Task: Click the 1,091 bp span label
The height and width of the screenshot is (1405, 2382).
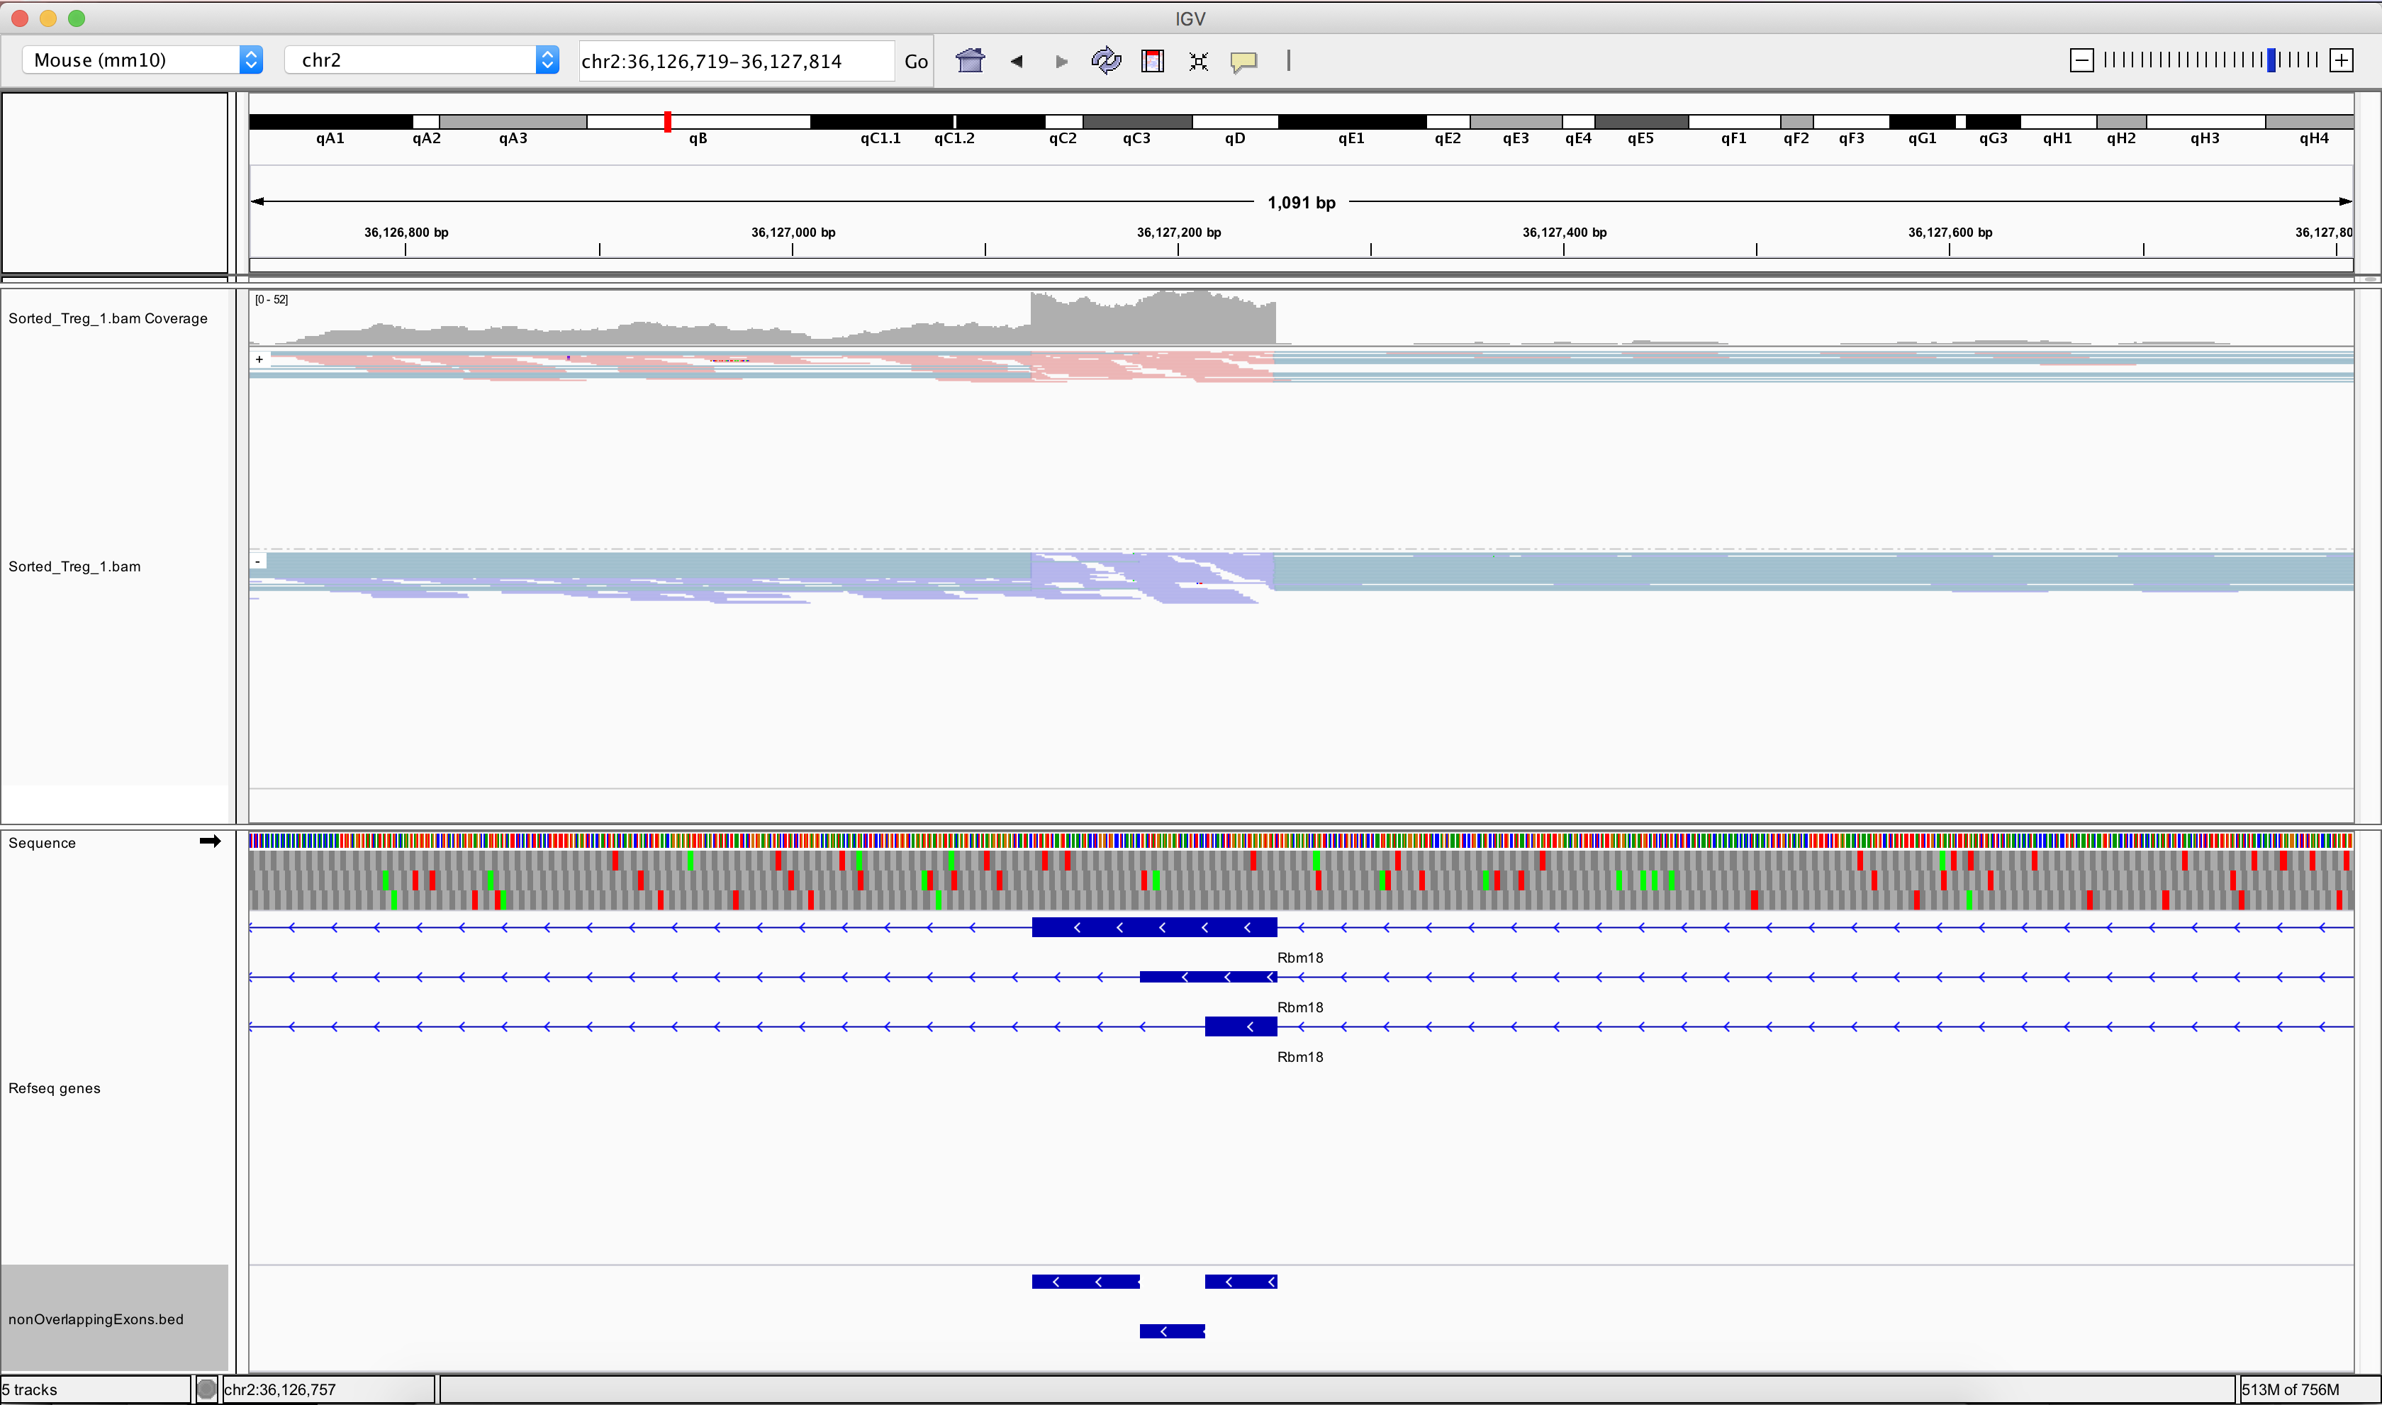Action: (1302, 203)
